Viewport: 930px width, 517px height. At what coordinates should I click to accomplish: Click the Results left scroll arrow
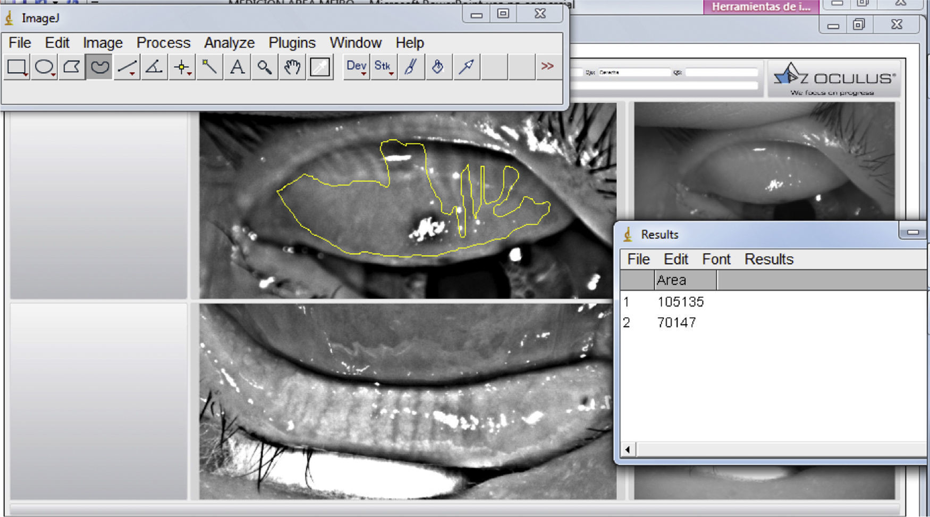point(628,450)
